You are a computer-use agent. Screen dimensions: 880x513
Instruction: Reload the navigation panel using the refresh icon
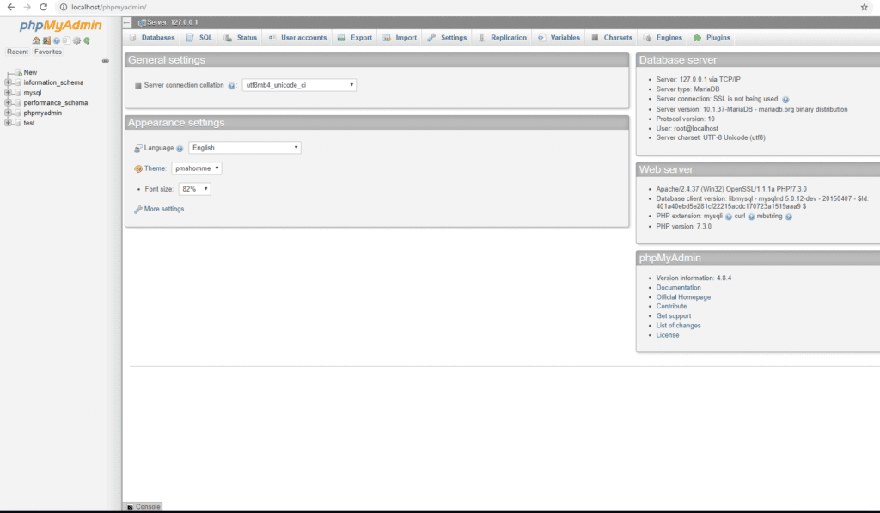coord(86,40)
